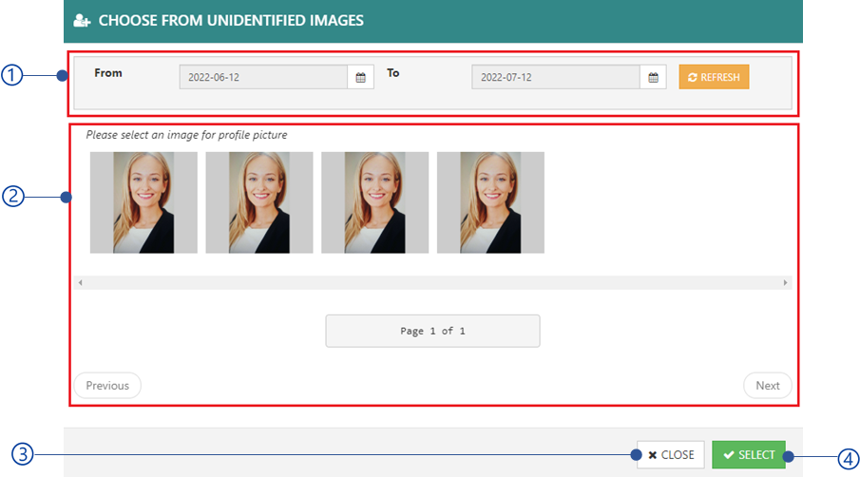860x477 pixels.
Task: Click the left arrow of horizontal scrollbar
Action: pyautogui.click(x=81, y=283)
